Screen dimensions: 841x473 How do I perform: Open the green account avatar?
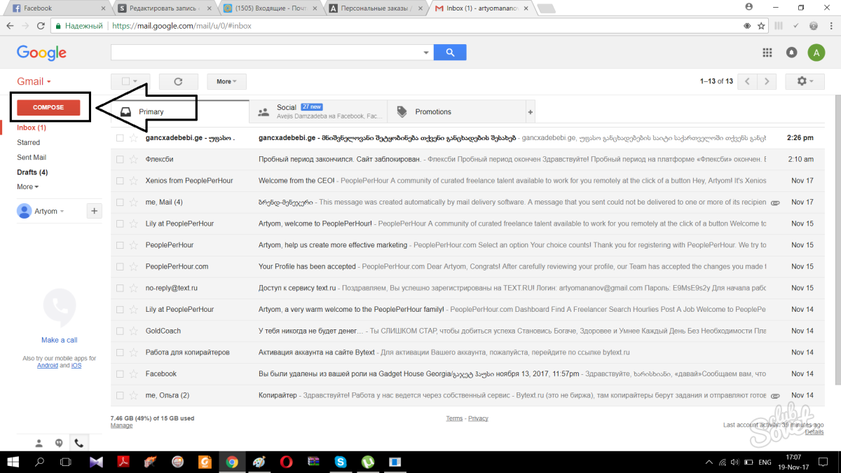(816, 53)
